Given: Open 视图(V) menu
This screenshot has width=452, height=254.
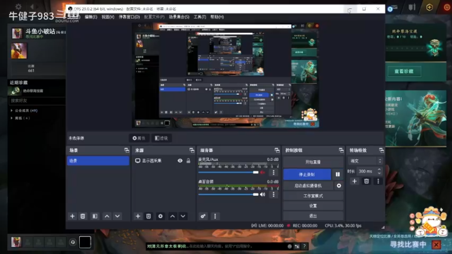Looking at the screenshot, I should pyautogui.click(x=108, y=17).
